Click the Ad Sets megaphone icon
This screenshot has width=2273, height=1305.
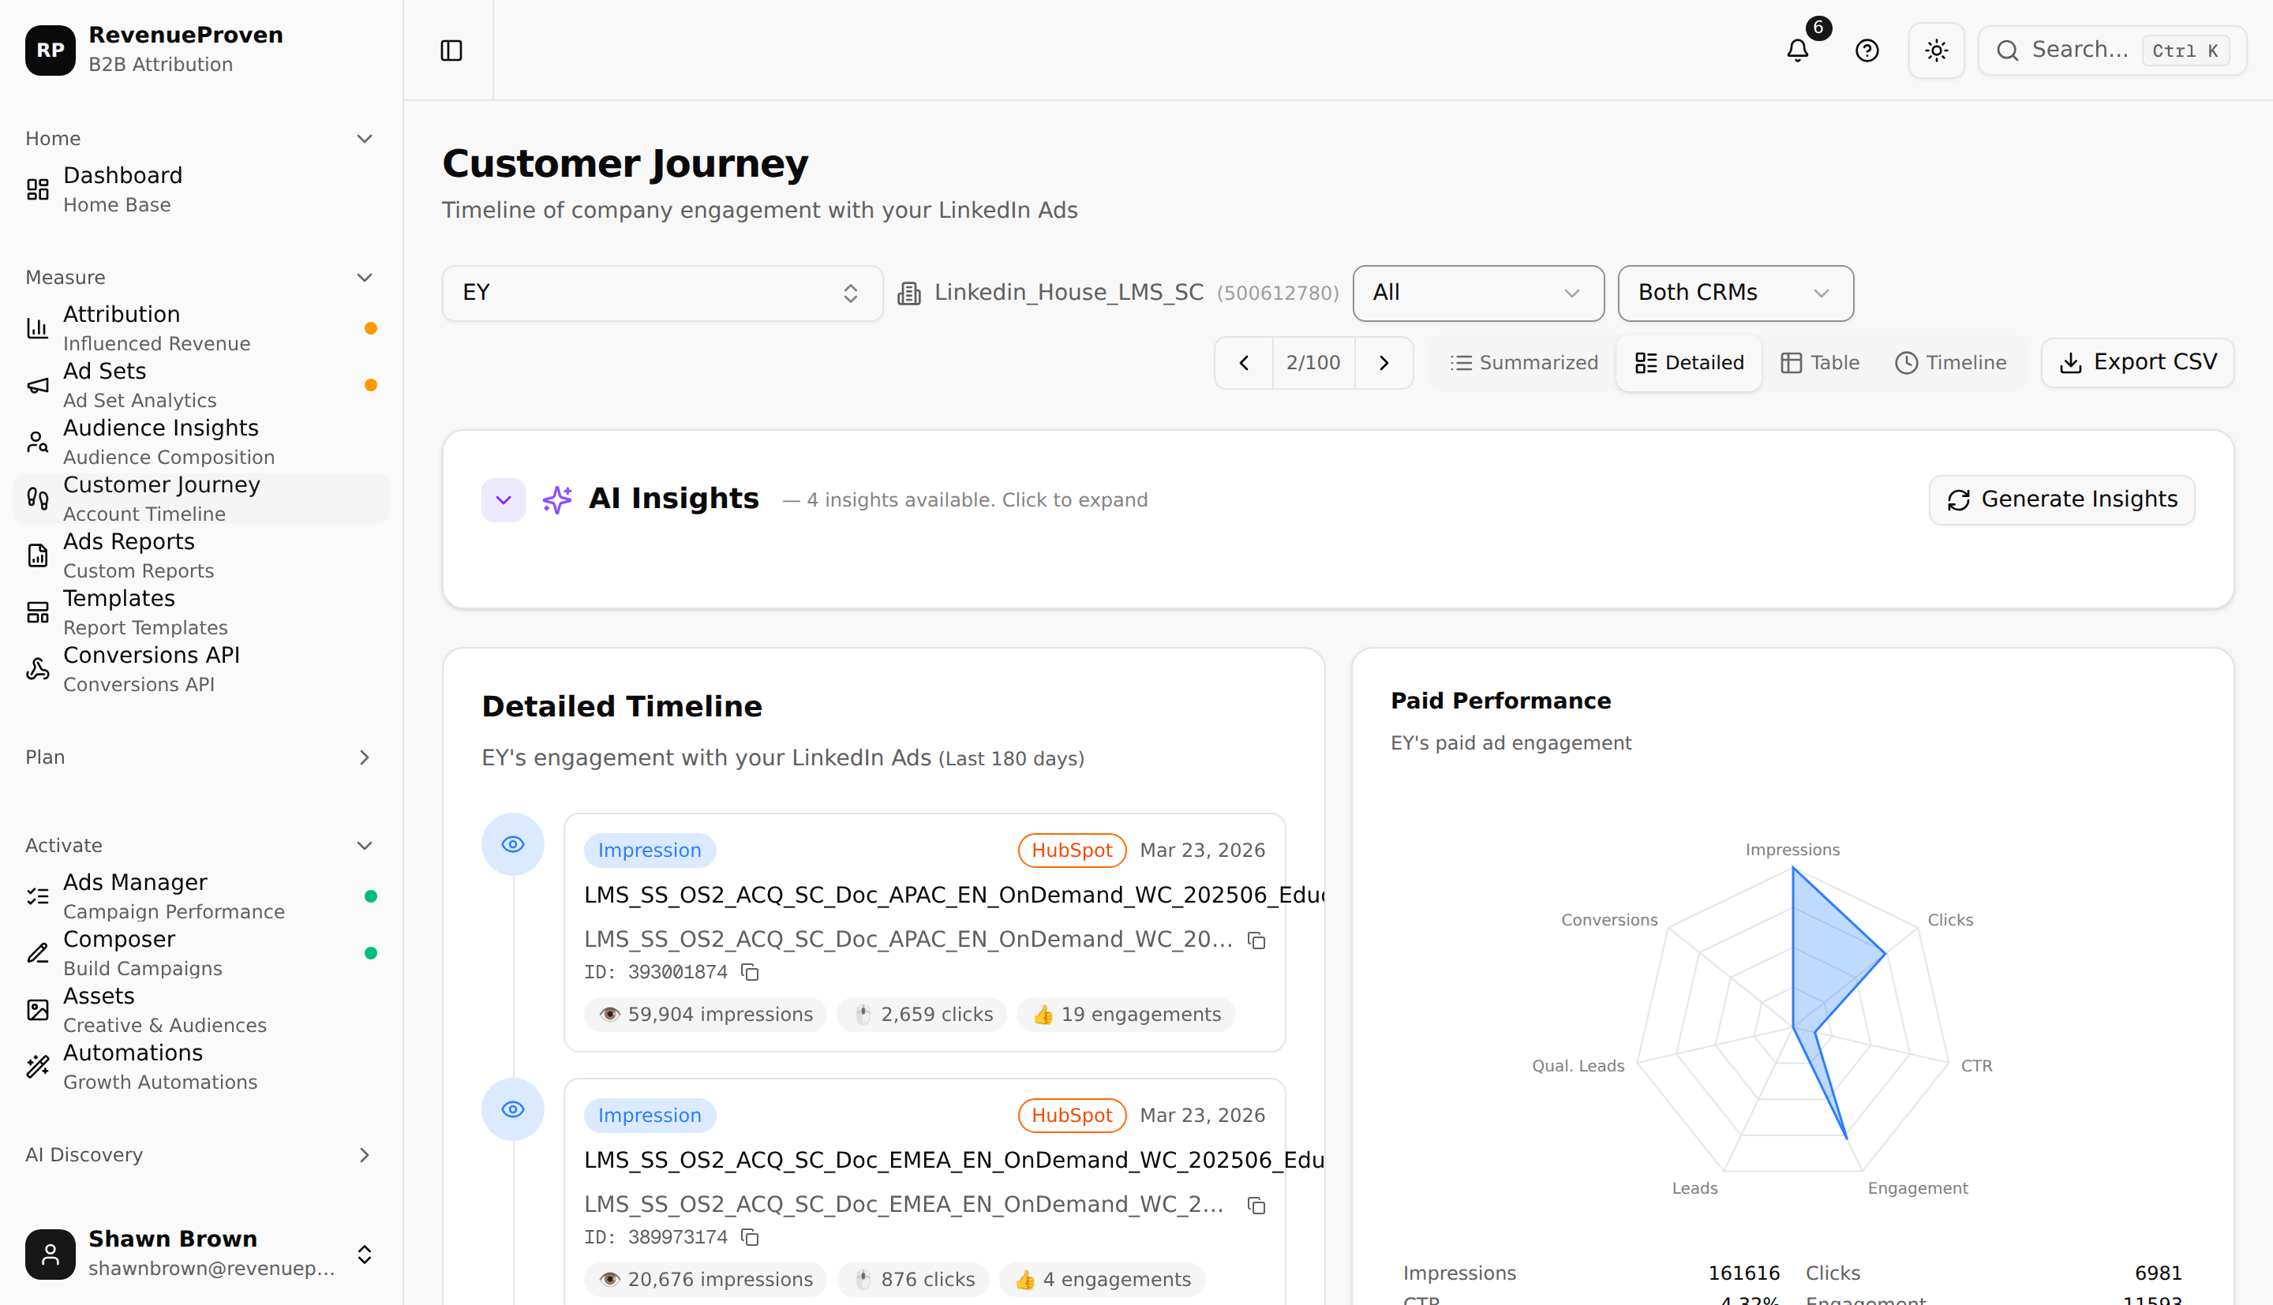(38, 384)
